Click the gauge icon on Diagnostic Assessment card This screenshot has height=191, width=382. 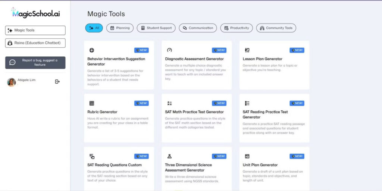tap(169, 50)
